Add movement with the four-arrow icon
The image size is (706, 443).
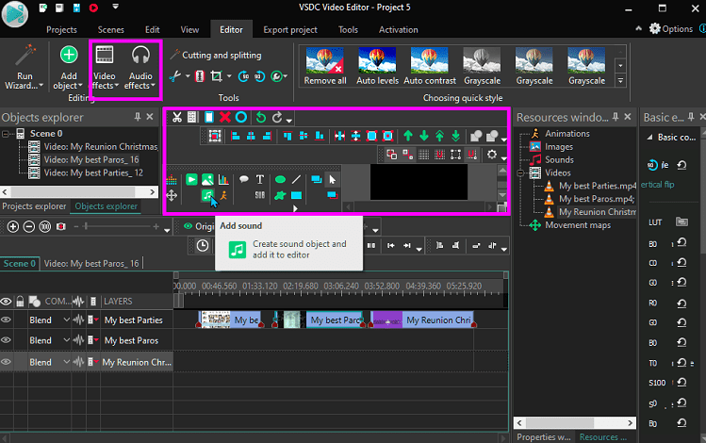click(x=172, y=195)
